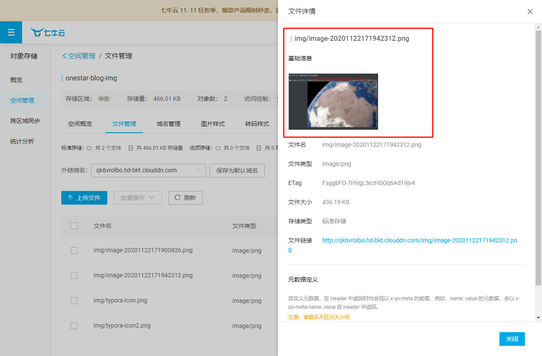Toggle the select-all checkbox in table header
This screenshot has height=356, width=542.
pos(74,226)
